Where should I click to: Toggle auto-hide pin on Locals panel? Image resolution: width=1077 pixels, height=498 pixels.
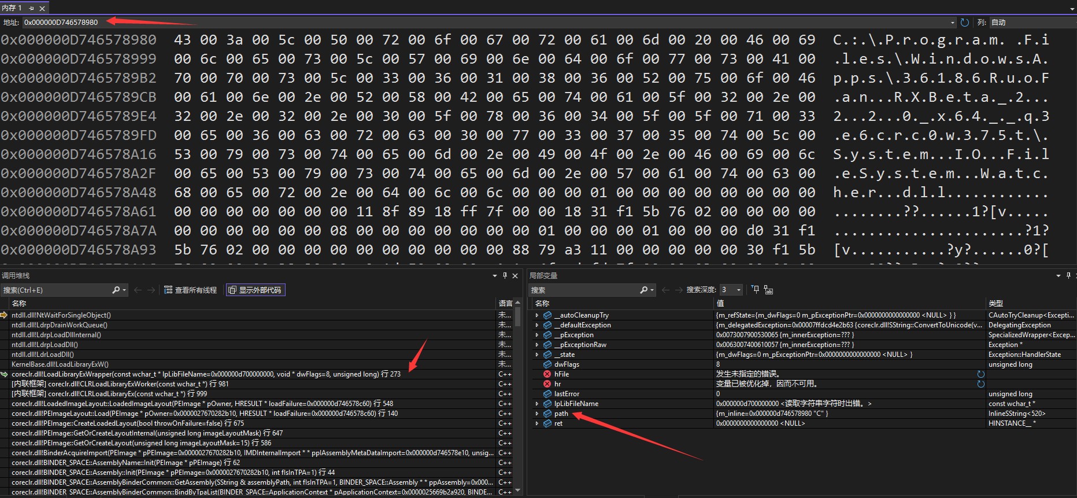(1068, 276)
